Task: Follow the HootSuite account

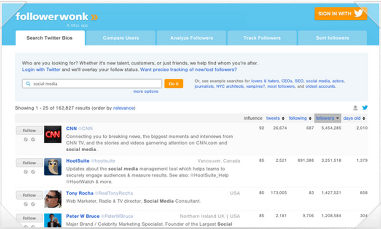Action: pyautogui.click(x=30, y=163)
